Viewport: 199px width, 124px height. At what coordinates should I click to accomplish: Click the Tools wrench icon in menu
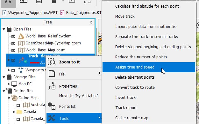click(52, 118)
